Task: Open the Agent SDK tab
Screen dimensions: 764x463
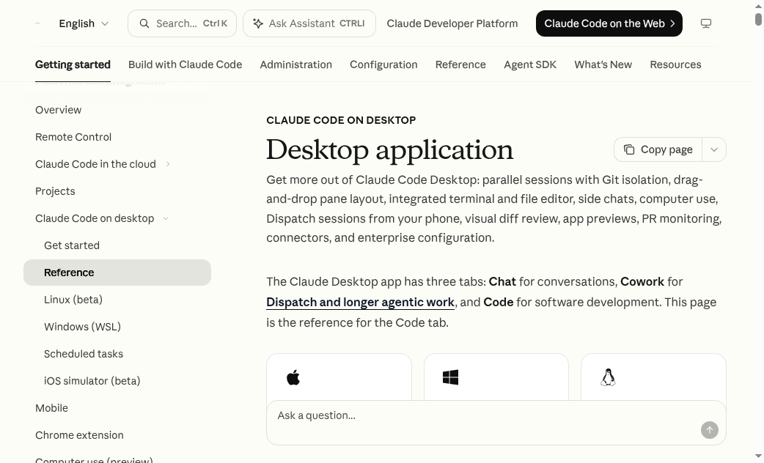Action: (530, 64)
